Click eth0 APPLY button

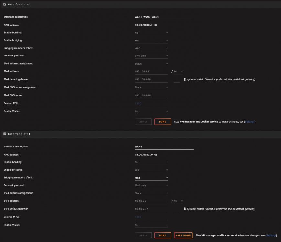[x=143, y=122]
